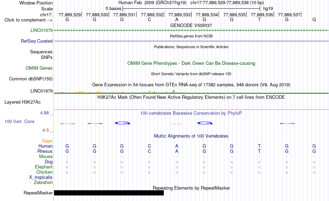Image resolution: width=329 pixels, height=201 pixels.
Task: Select the Human species row label
Action: 45,146
